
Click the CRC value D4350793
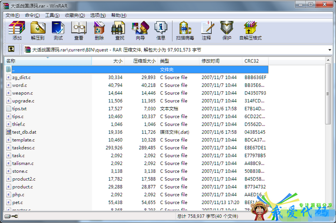[x=255, y=93]
